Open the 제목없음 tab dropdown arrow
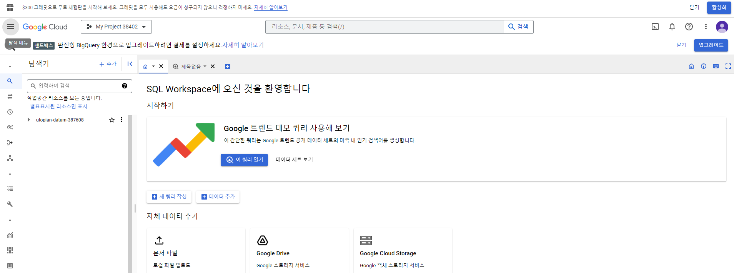This screenshot has height=273, width=734. (205, 66)
